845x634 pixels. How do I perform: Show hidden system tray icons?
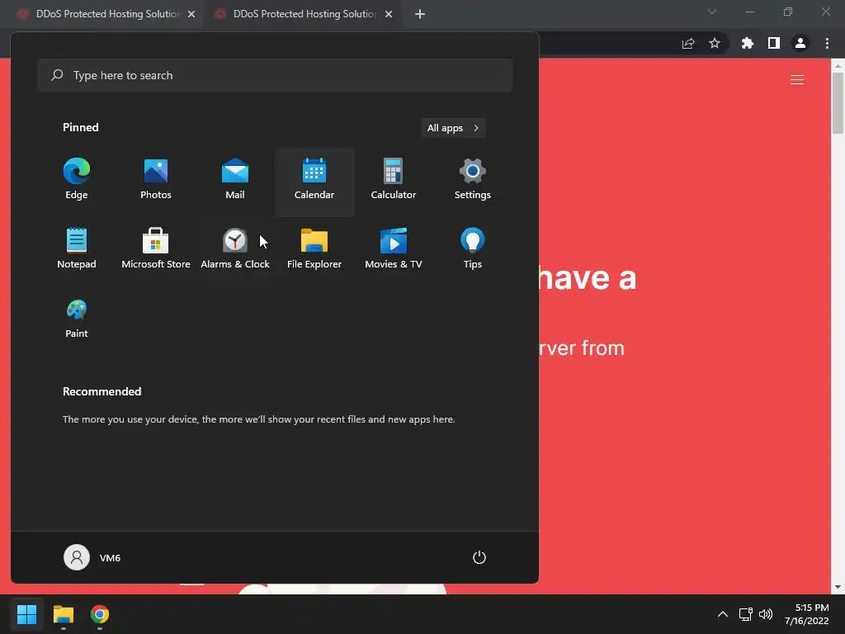click(723, 614)
